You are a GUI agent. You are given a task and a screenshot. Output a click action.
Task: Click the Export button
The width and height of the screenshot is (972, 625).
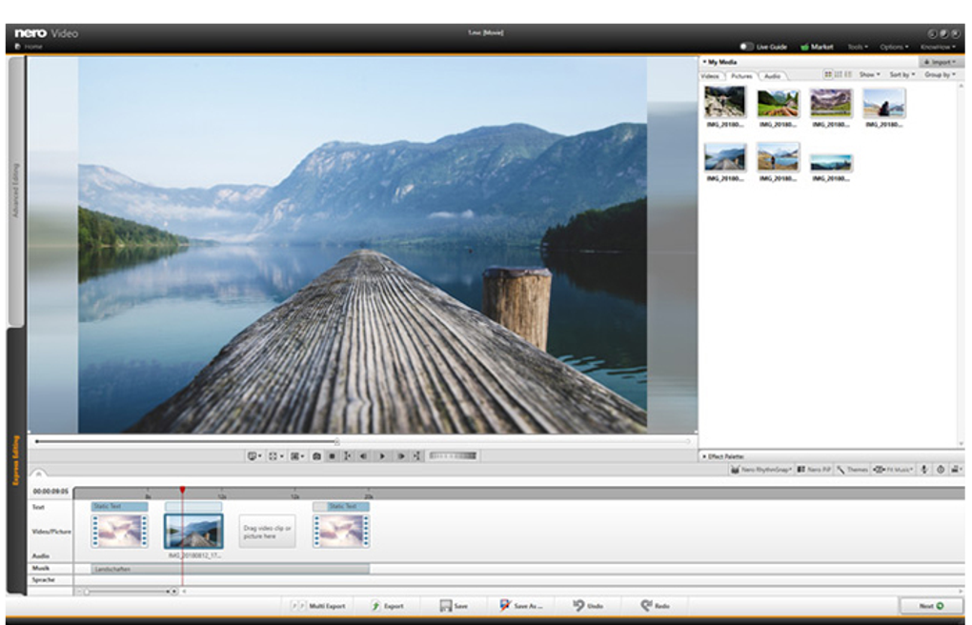click(x=387, y=606)
